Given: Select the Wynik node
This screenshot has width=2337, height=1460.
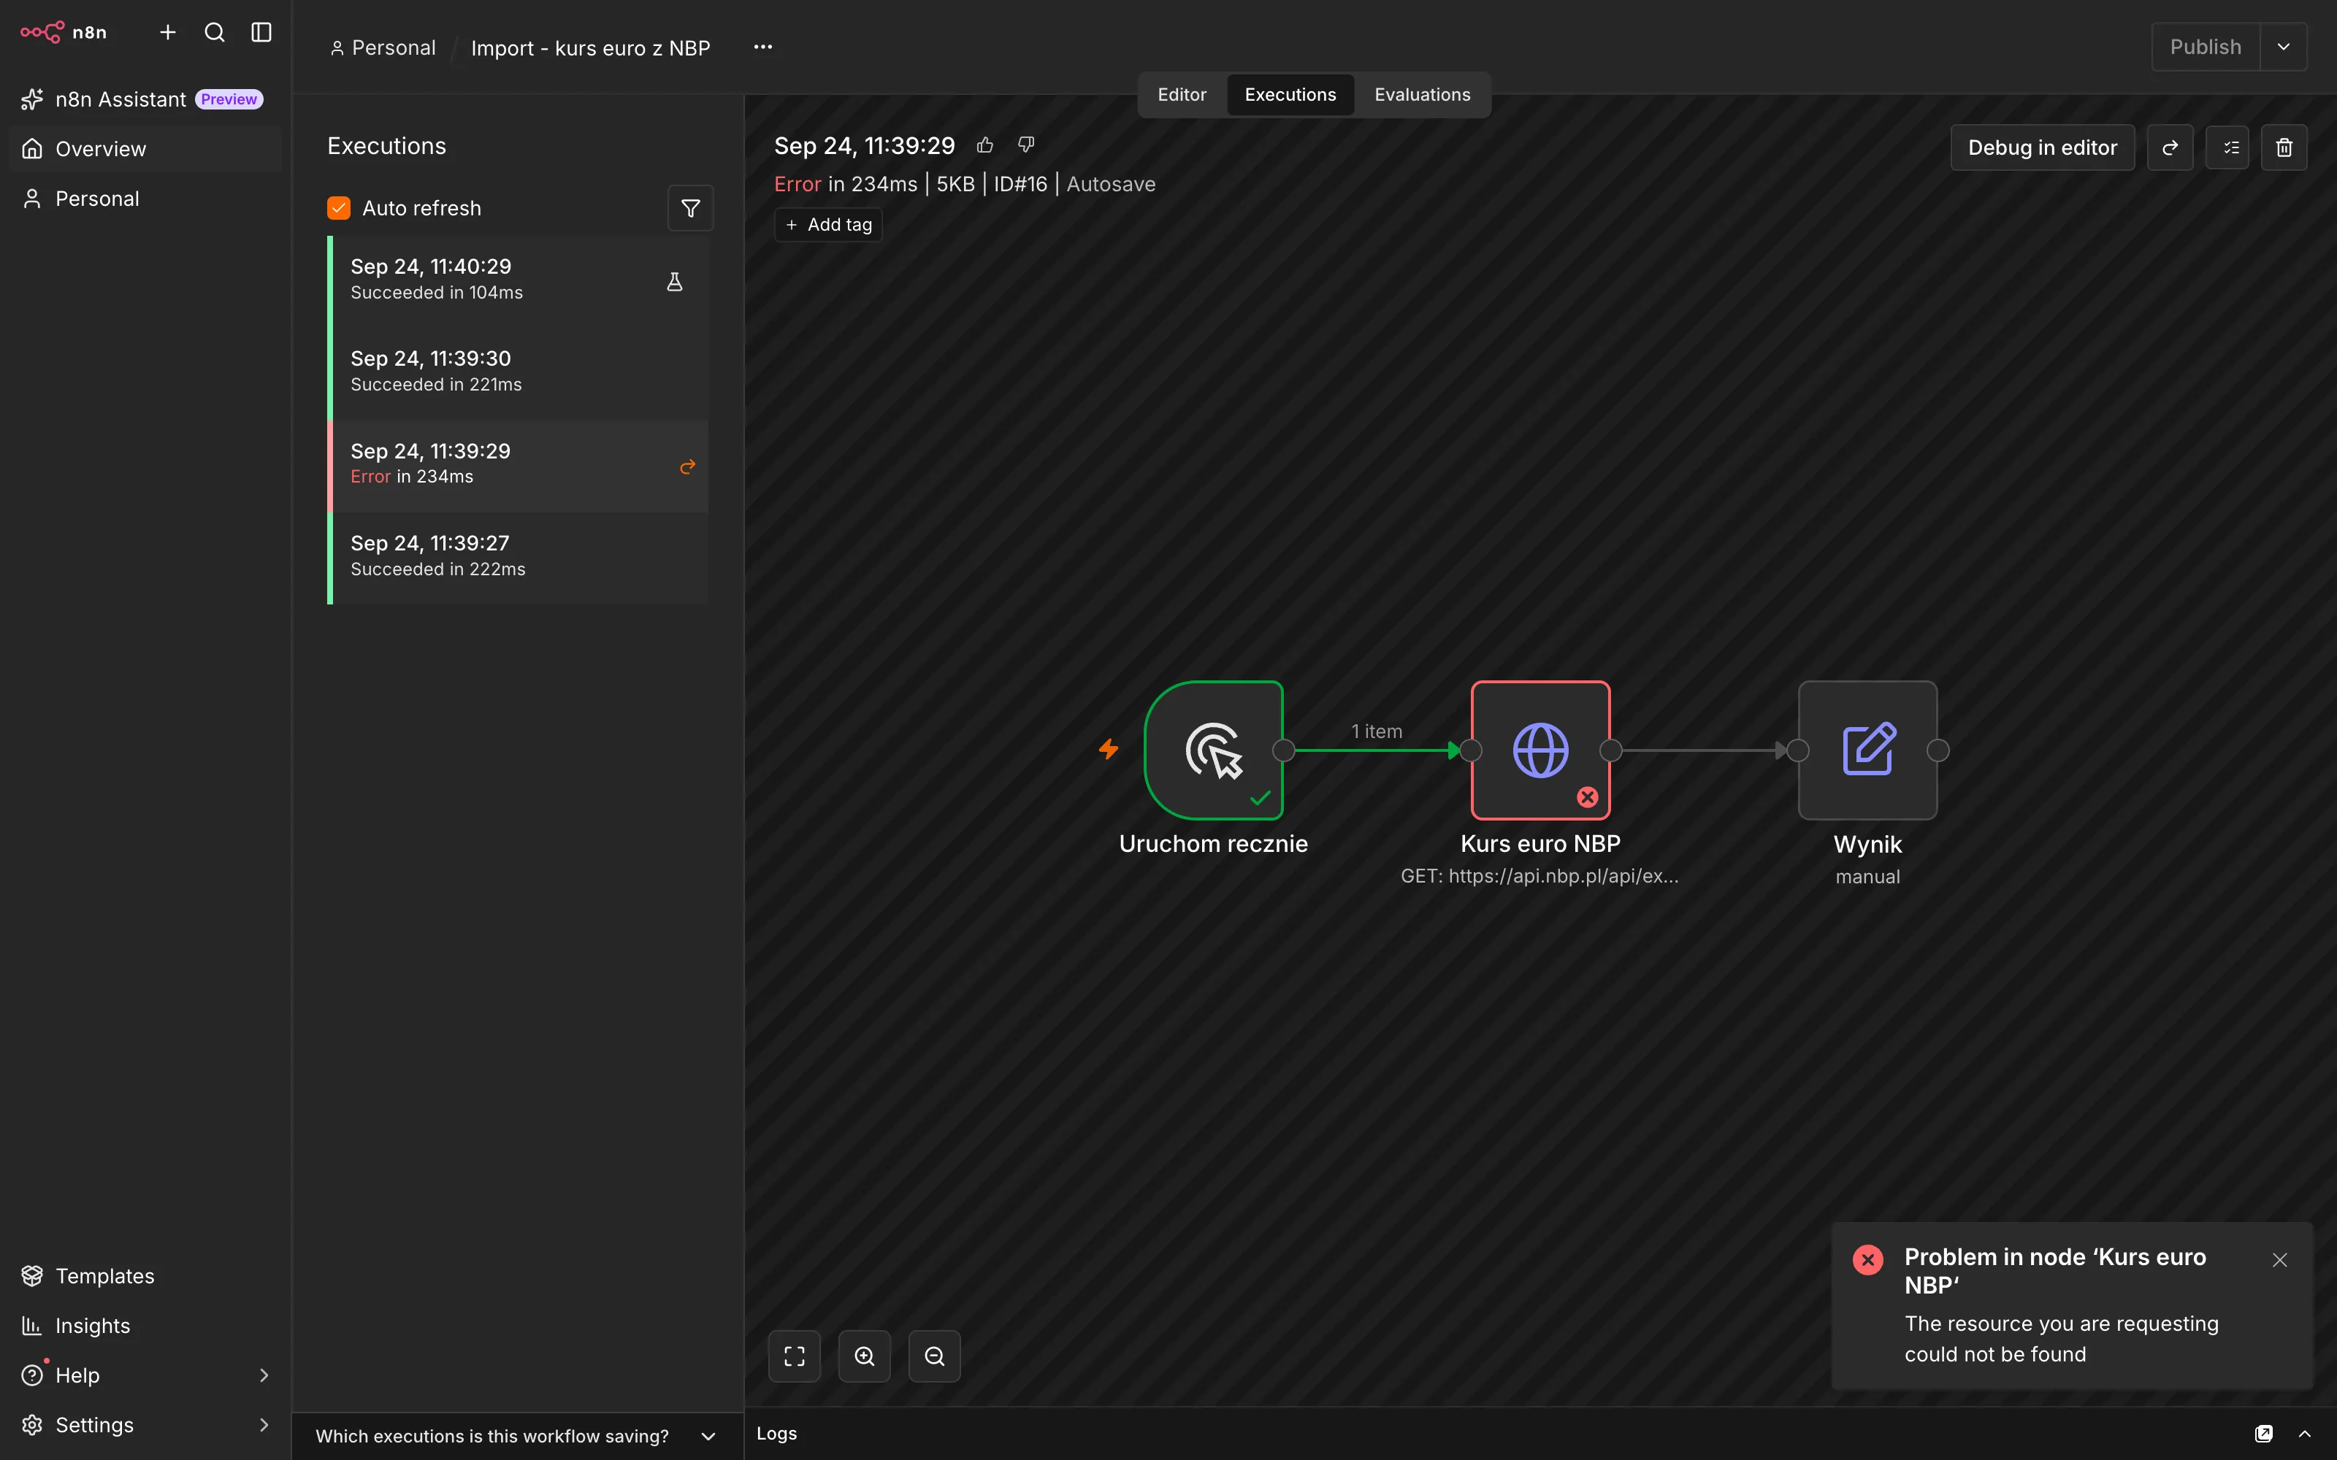Looking at the screenshot, I should coord(1867,750).
